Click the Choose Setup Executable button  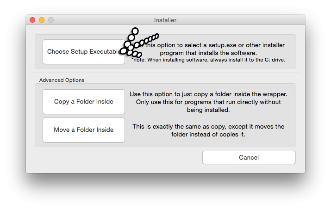tap(84, 52)
